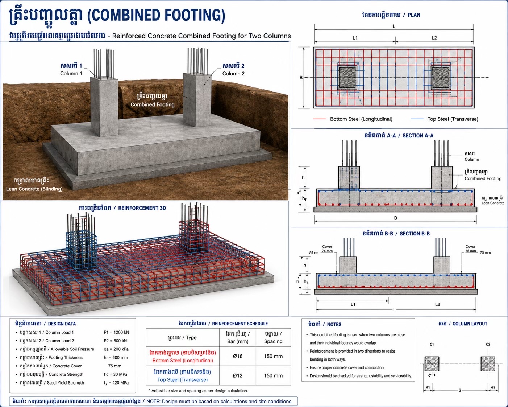Viewport: 508px width, 407px height.
Task: Click "Top Steel (Transverse)" in the plan legend
Action: [x=453, y=119]
